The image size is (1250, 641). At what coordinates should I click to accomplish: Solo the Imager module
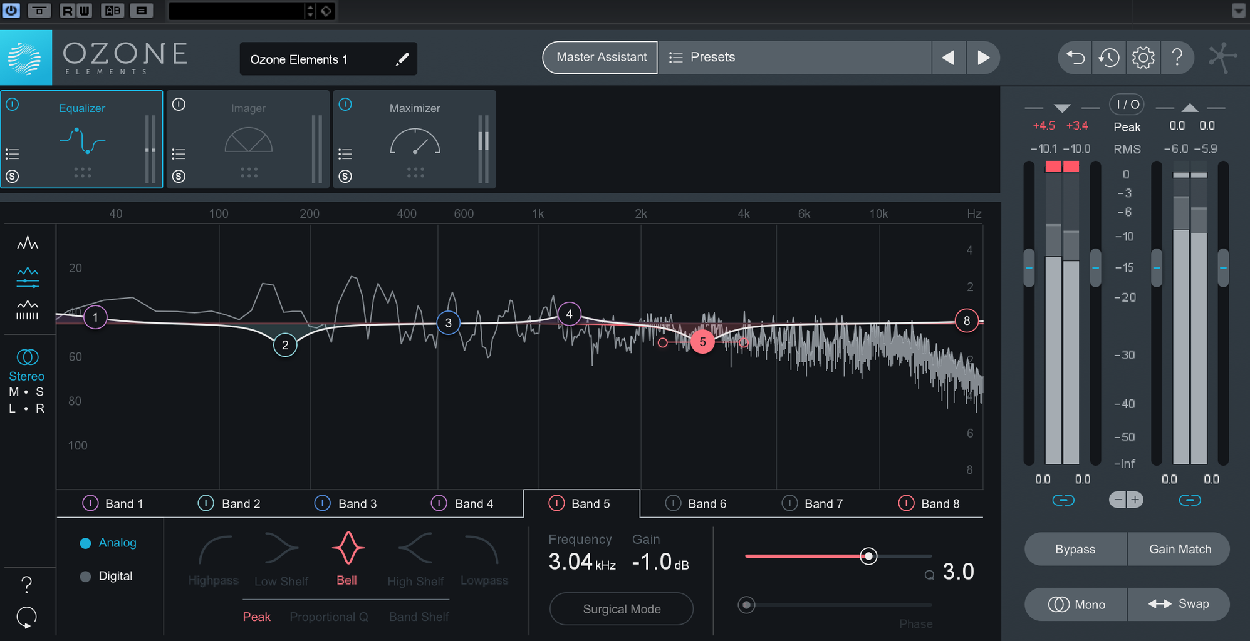[179, 177]
